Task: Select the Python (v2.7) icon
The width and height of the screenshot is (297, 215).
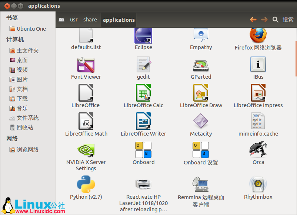Action: (x=86, y=184)
